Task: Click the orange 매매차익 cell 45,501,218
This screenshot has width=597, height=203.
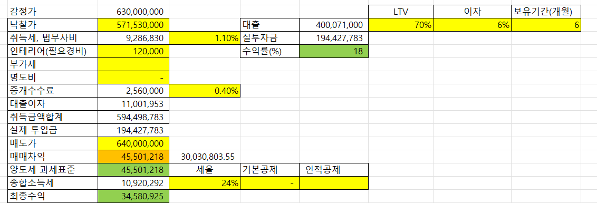Action: pyautogui.click(x=133, y=157)
